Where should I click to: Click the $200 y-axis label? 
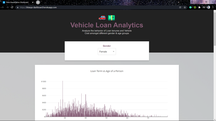tap(44, 110)
